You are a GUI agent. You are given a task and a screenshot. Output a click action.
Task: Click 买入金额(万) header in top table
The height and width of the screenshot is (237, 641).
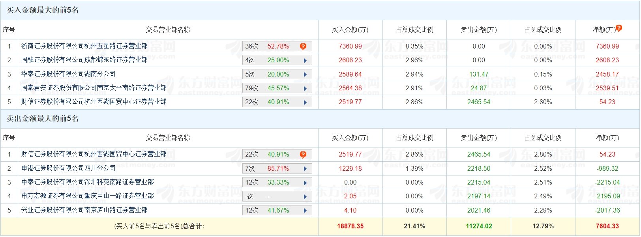[350, 30]
